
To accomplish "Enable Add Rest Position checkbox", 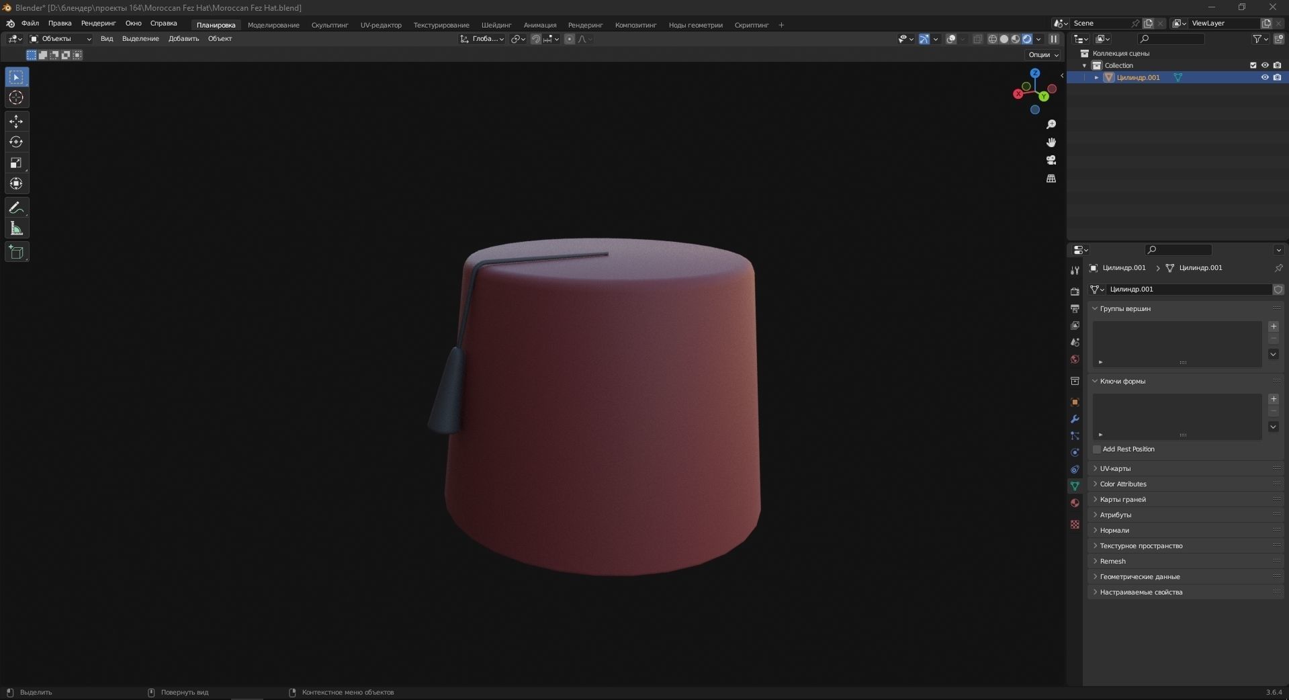I will pyautogui.click(x=1097, y=449).
